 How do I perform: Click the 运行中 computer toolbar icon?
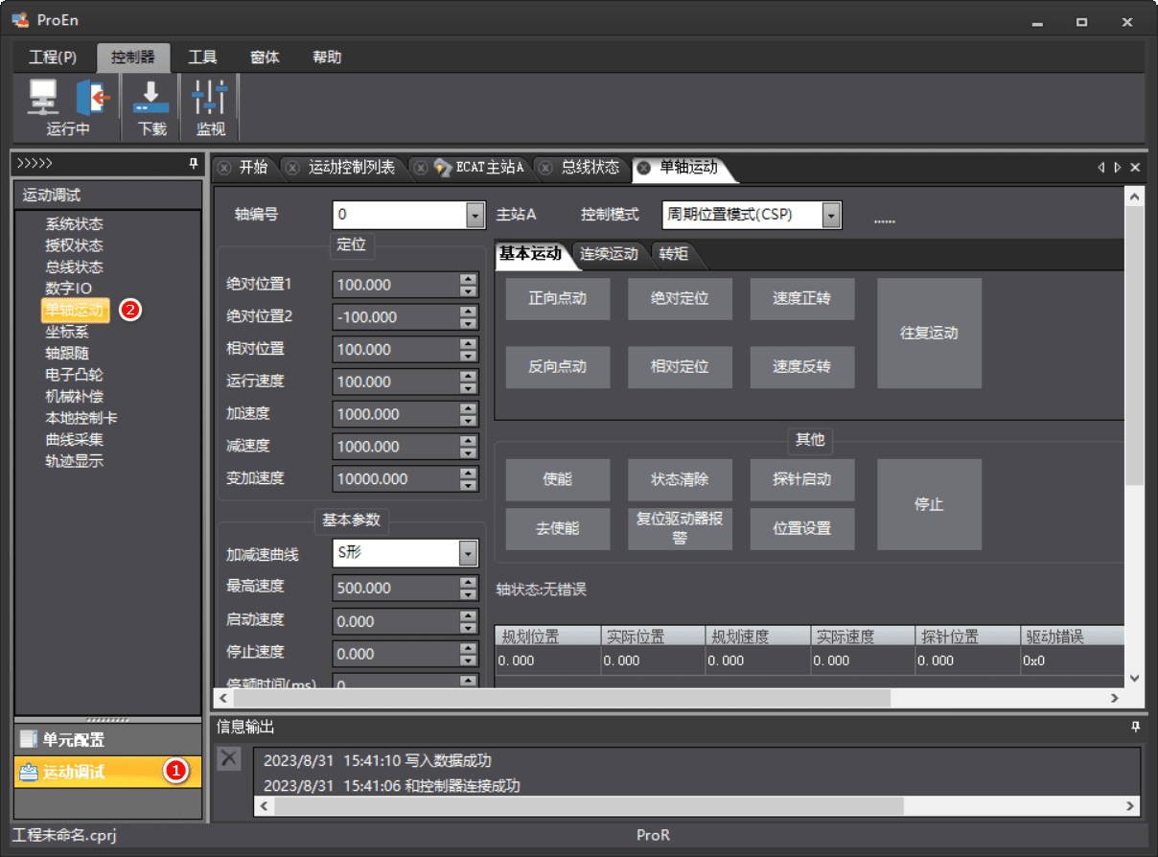tap(43, 97)
